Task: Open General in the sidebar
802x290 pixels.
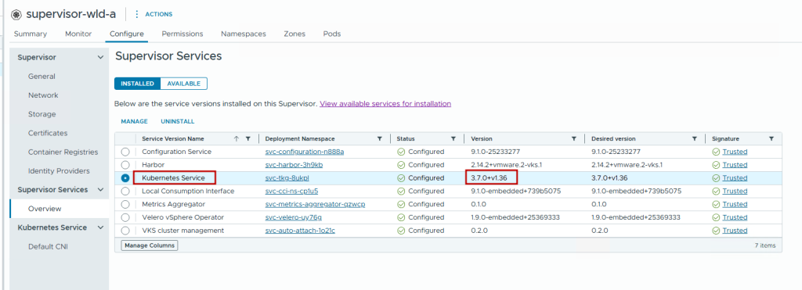Action: pos(42,77)
